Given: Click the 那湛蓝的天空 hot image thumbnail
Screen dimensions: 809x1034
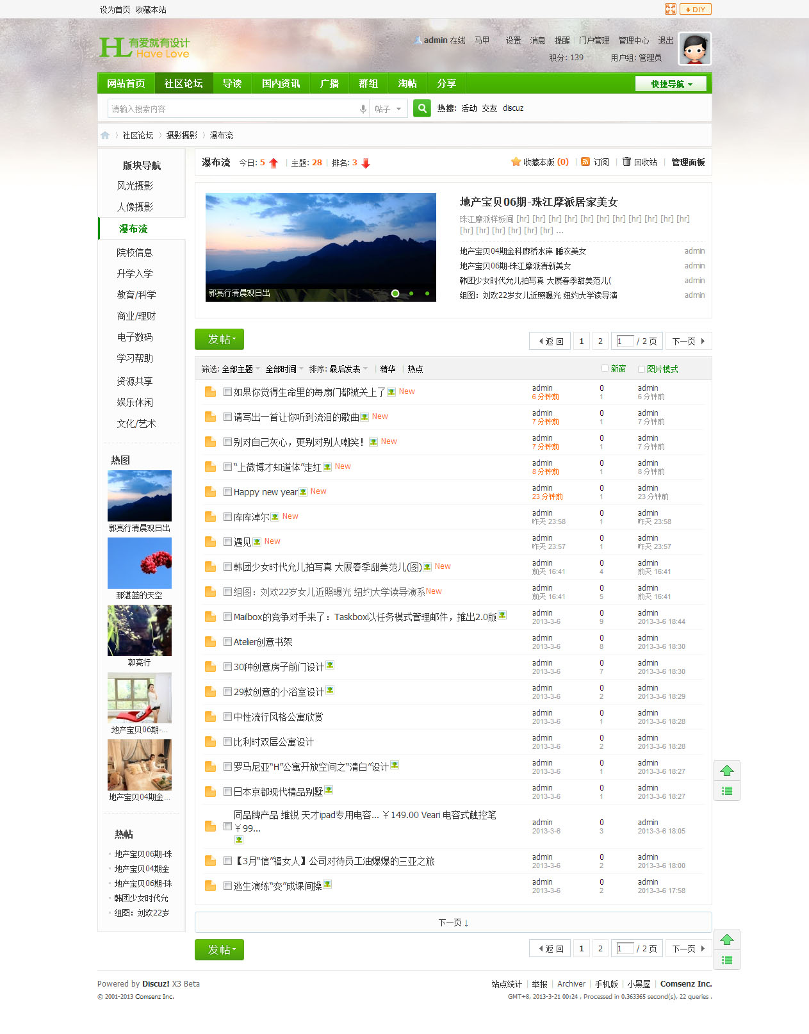Looking at the screenshot, I should tap(140, 563).
